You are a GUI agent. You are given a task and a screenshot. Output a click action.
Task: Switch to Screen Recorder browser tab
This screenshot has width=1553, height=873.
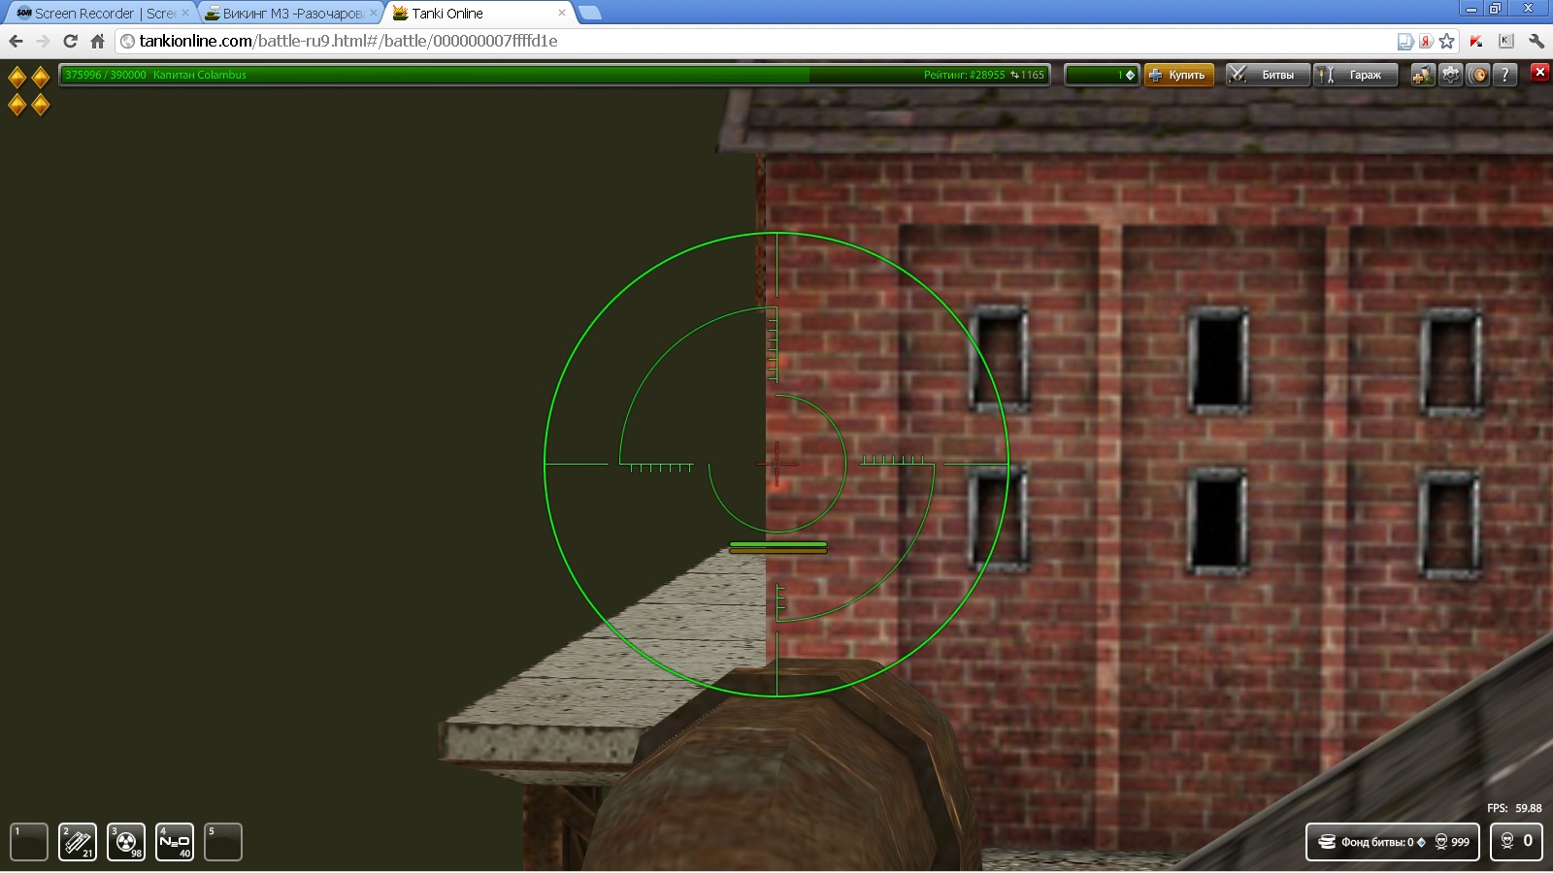pos(103,13)
